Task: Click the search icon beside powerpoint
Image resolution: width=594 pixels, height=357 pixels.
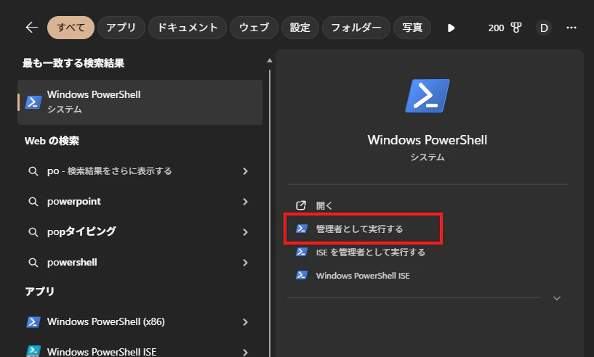Action: point(33,202)
